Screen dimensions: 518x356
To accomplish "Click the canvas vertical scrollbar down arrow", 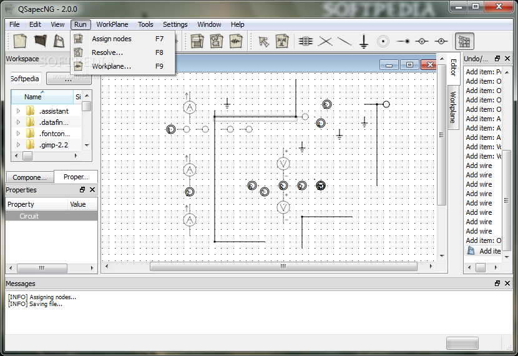I will point(442,256).
